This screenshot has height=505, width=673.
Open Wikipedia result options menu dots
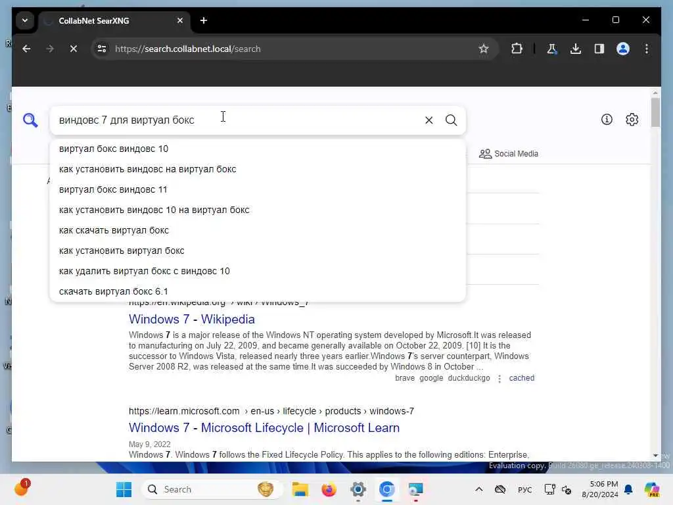coord(499,378)
